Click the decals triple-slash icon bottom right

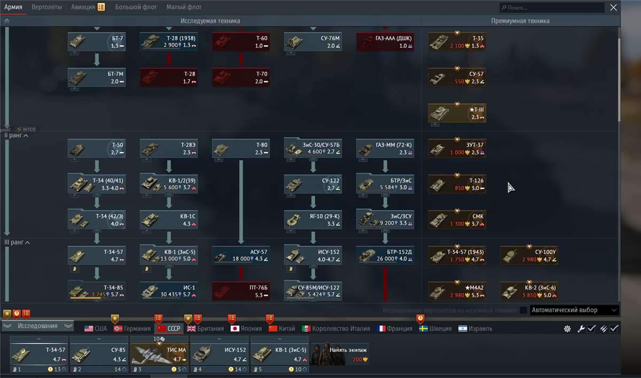604,328
